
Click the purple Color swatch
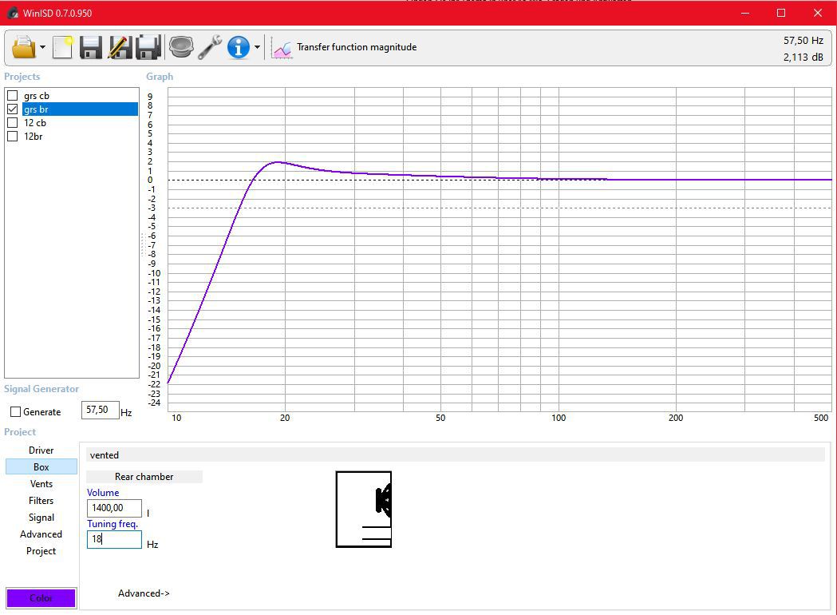click(41, 598)
